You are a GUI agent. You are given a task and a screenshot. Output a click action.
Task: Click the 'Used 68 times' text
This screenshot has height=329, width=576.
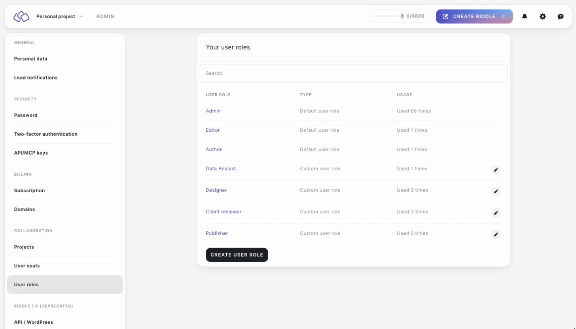pos(414,111)
